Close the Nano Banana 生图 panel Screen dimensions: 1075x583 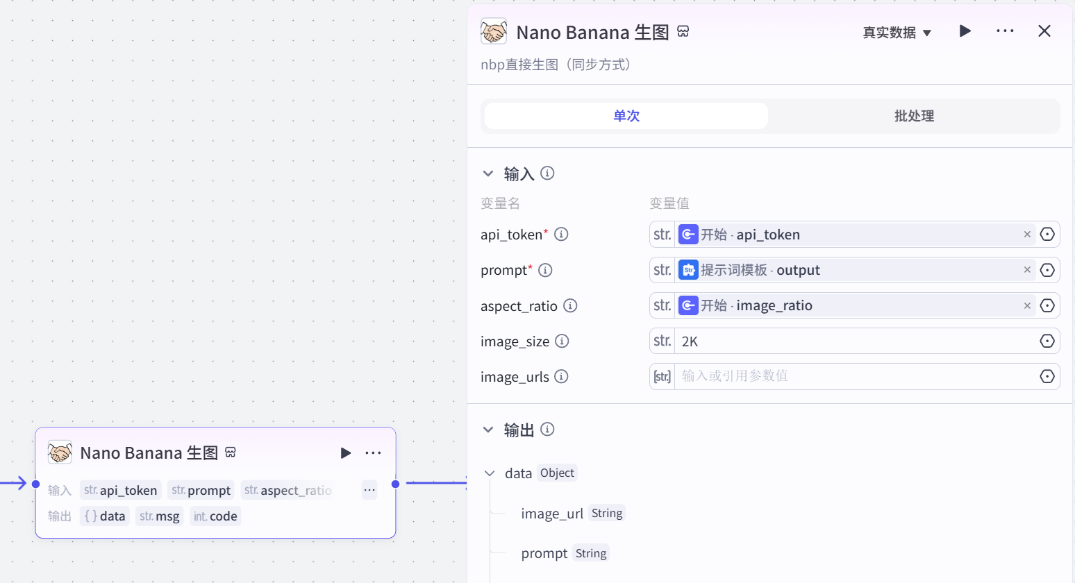click(x=1044, y=31)
